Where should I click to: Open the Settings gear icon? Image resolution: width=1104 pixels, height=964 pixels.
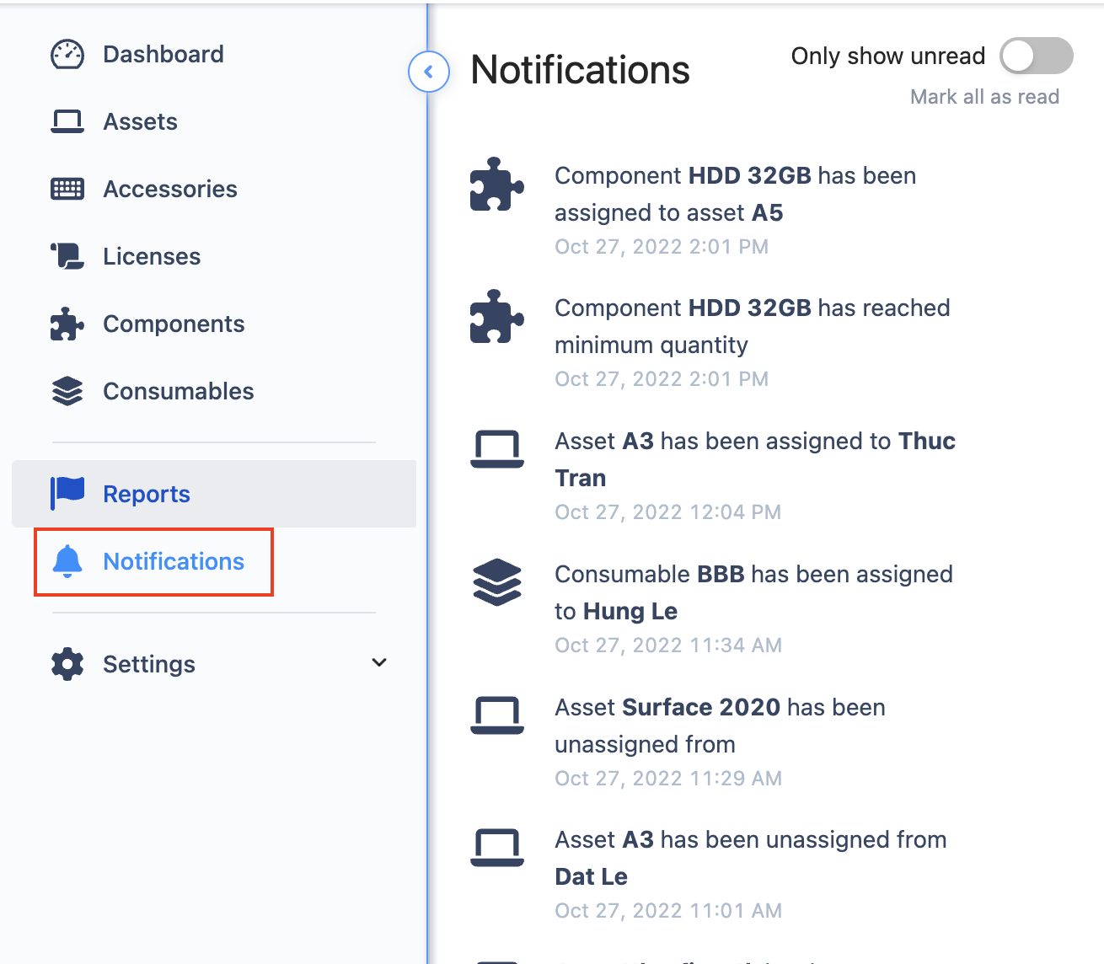click(x=67, y=664)
